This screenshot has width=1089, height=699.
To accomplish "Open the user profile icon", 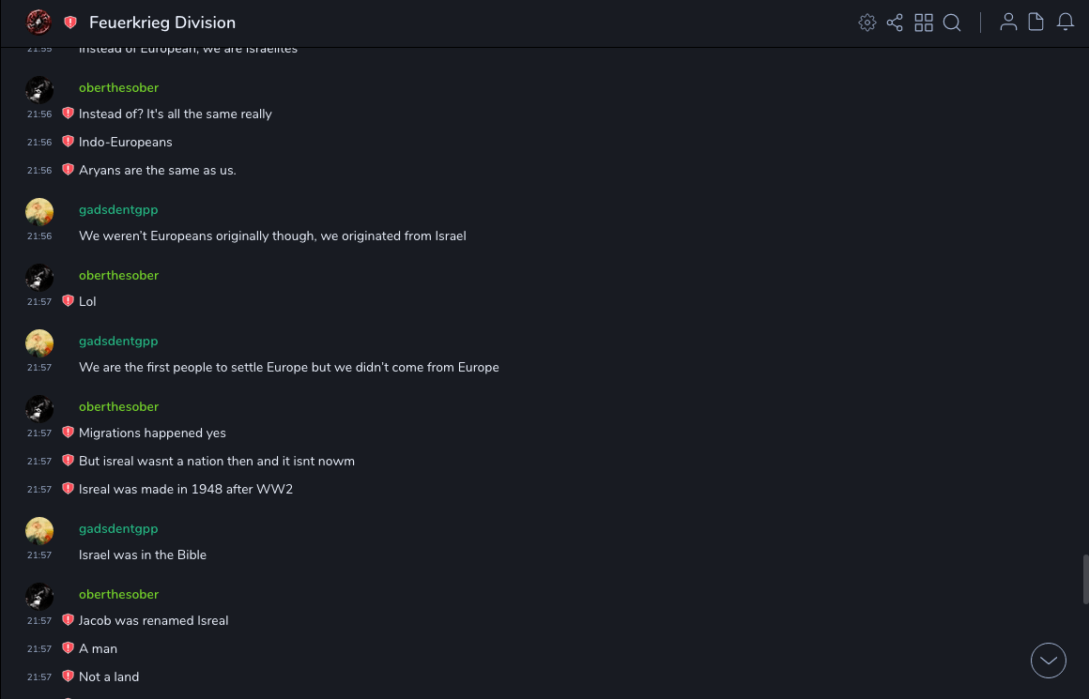I will pos(1008,23).
